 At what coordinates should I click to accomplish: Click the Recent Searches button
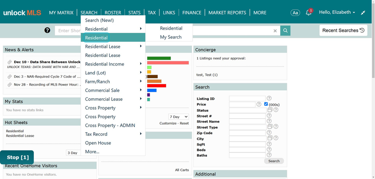pos(343,30)
